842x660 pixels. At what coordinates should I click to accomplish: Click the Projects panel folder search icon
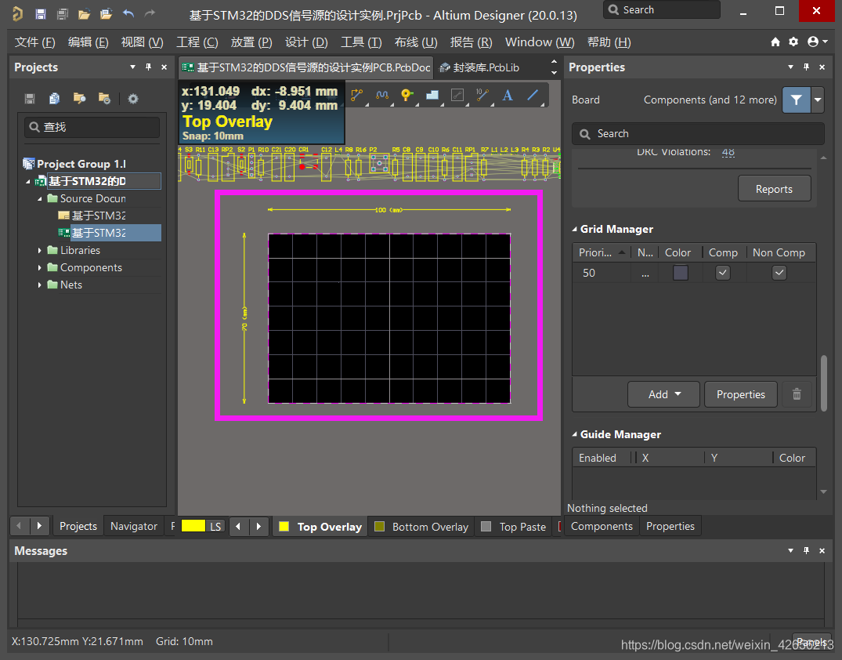tap(79, 98)
